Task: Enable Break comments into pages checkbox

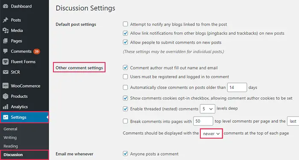Action: pyautogui.click(x=125, y=121)
